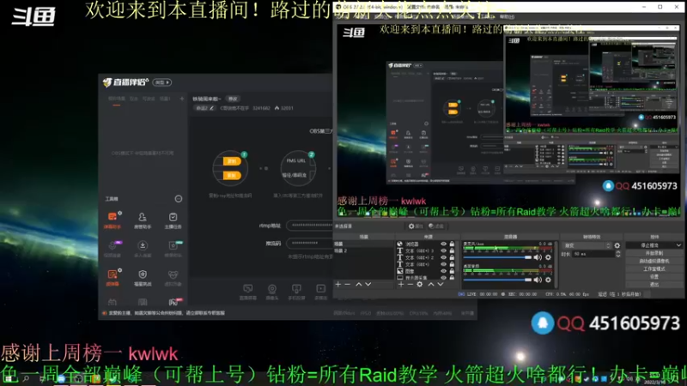Image resolution: width=687 pixels, height=386 pixels.
Task: Open the bear-face virtual avatar tool
Action: 173,277
